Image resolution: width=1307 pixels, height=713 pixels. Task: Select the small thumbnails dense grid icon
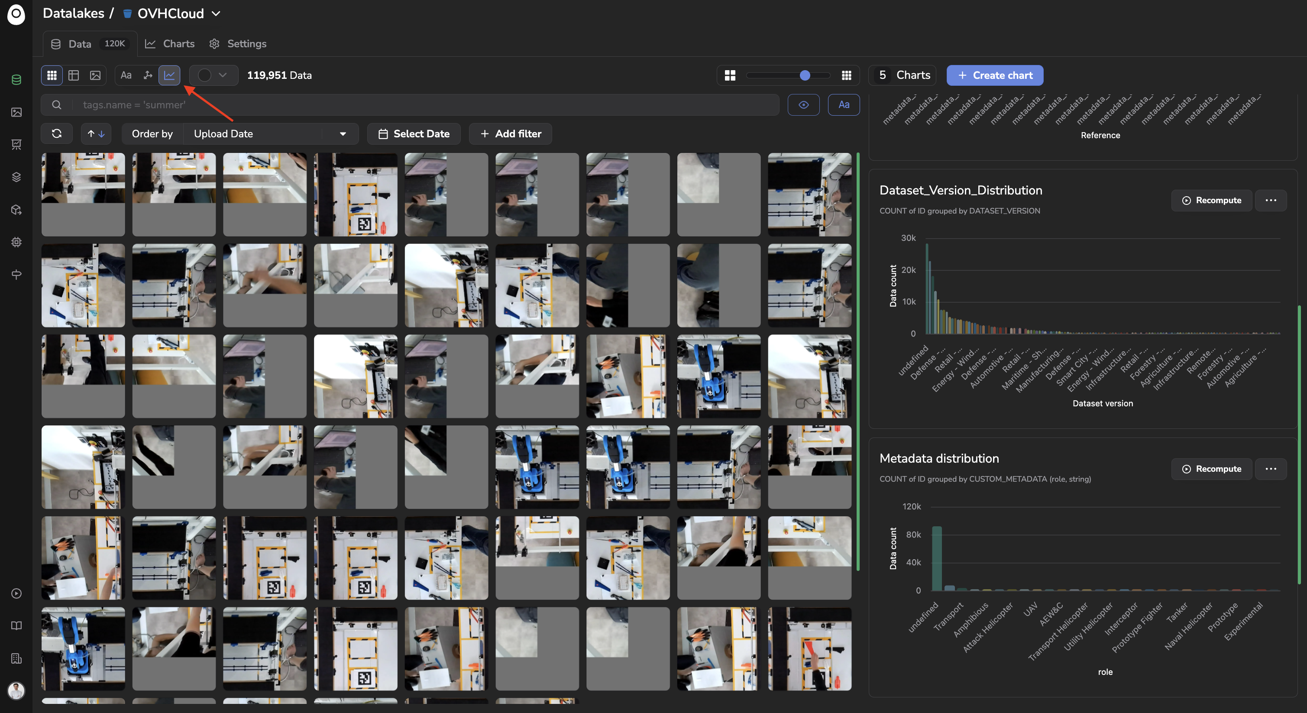(846, 75)
